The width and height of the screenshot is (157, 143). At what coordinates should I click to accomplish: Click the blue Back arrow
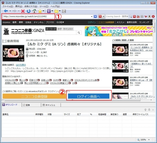coord(6,11)
